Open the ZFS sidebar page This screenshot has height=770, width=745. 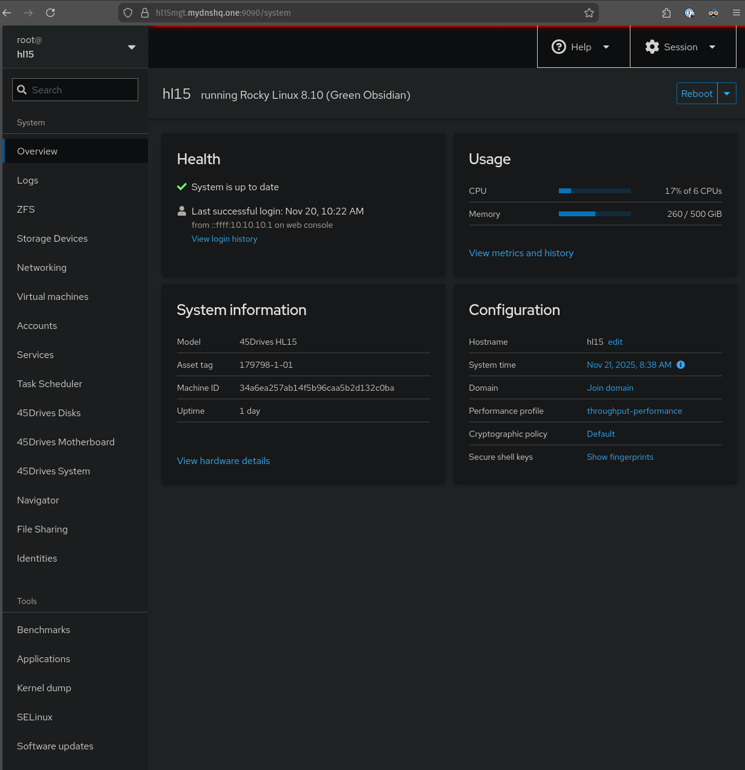click(26, 210)
